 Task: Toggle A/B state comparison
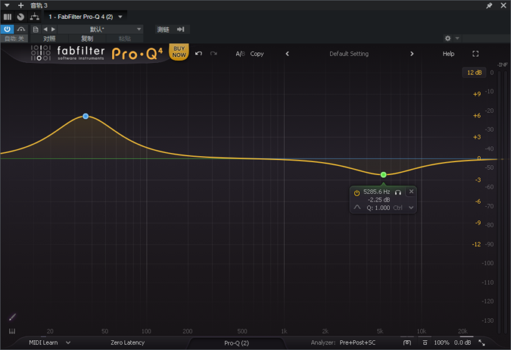(x=239, y=54)
